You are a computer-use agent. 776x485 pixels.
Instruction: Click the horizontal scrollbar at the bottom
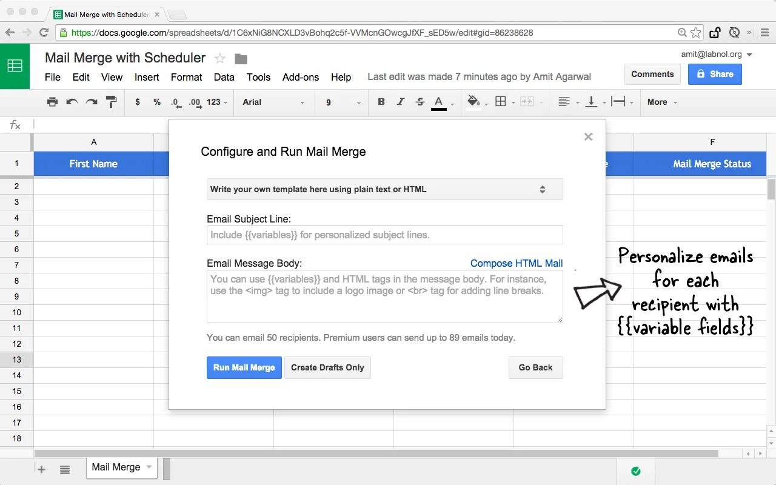(x=376, y=453)
